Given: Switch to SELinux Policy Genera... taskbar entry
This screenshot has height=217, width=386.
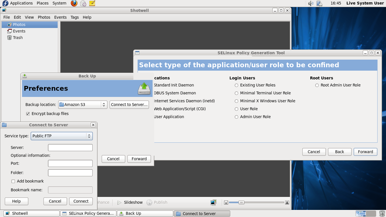Looking at the screenshot, I should click(x=88, y=214).
